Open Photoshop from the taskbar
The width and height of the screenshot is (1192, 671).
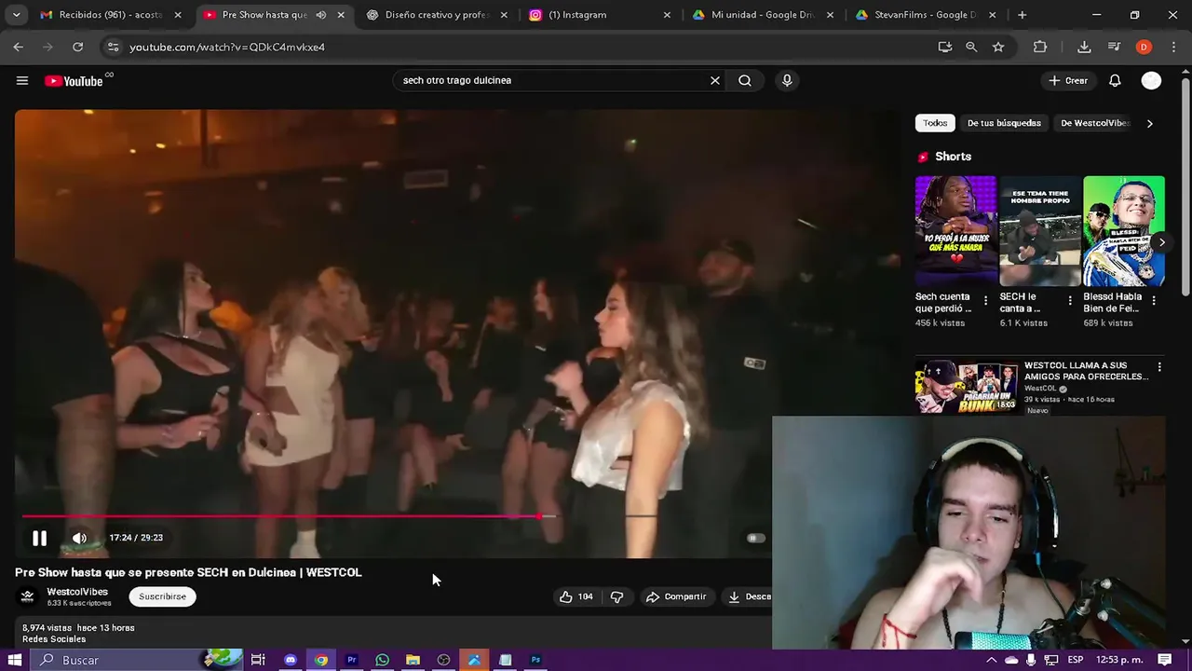click(535, 660)
